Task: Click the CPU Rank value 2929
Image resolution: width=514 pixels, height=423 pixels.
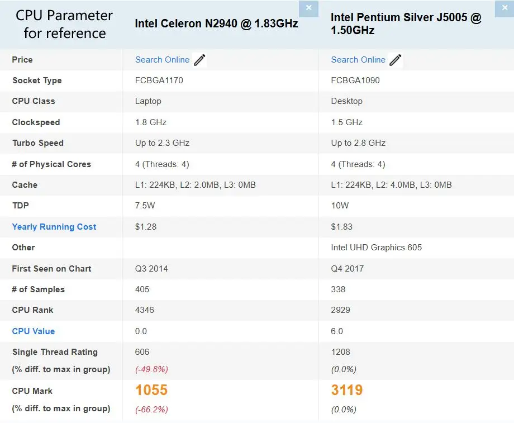Action: tap(341, 310)
